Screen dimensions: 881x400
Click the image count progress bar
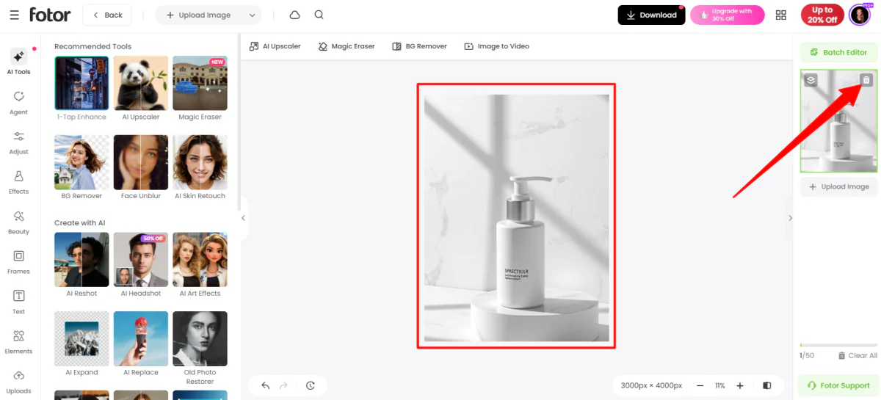[x=838, y=345]
